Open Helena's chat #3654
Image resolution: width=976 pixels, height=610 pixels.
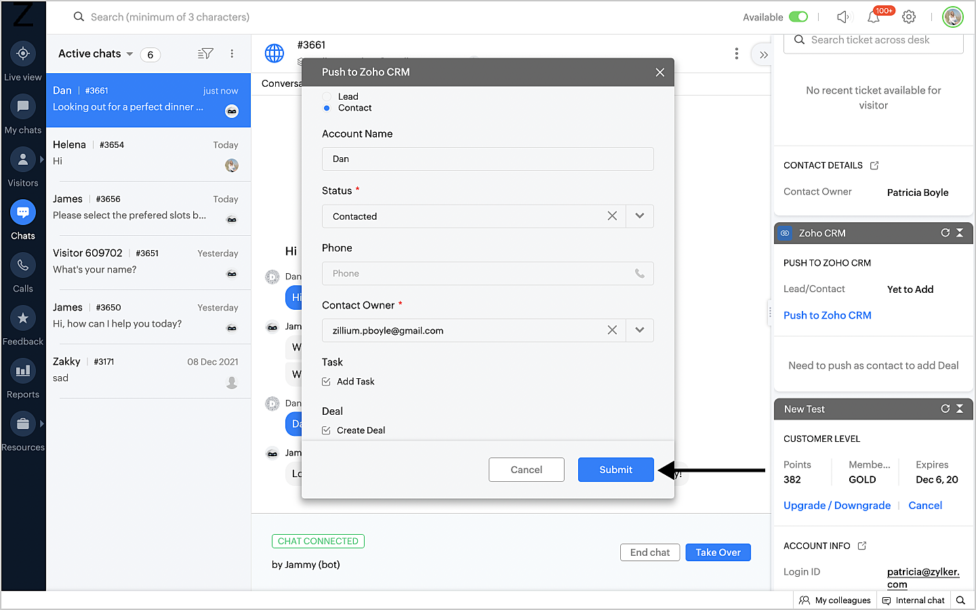point(148,155)
